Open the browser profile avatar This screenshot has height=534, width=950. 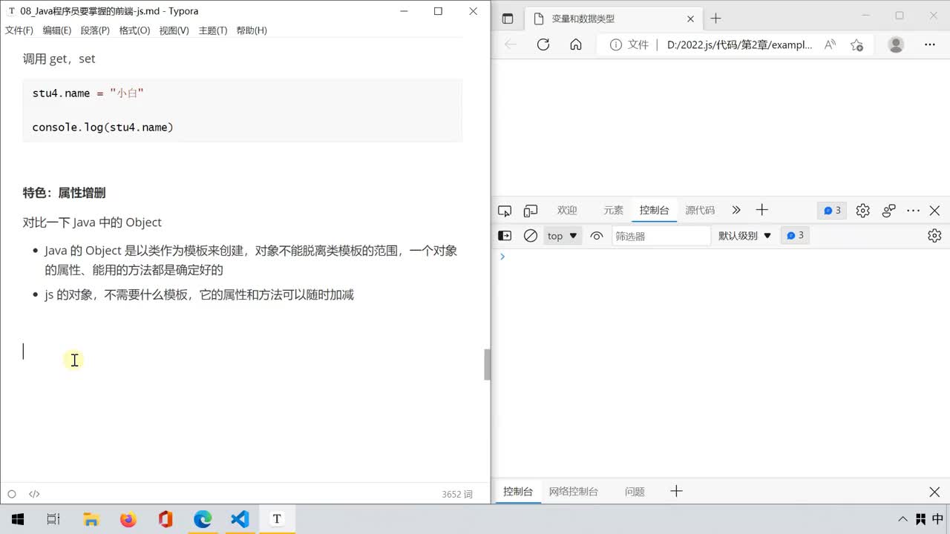click(x=897, y=44)
